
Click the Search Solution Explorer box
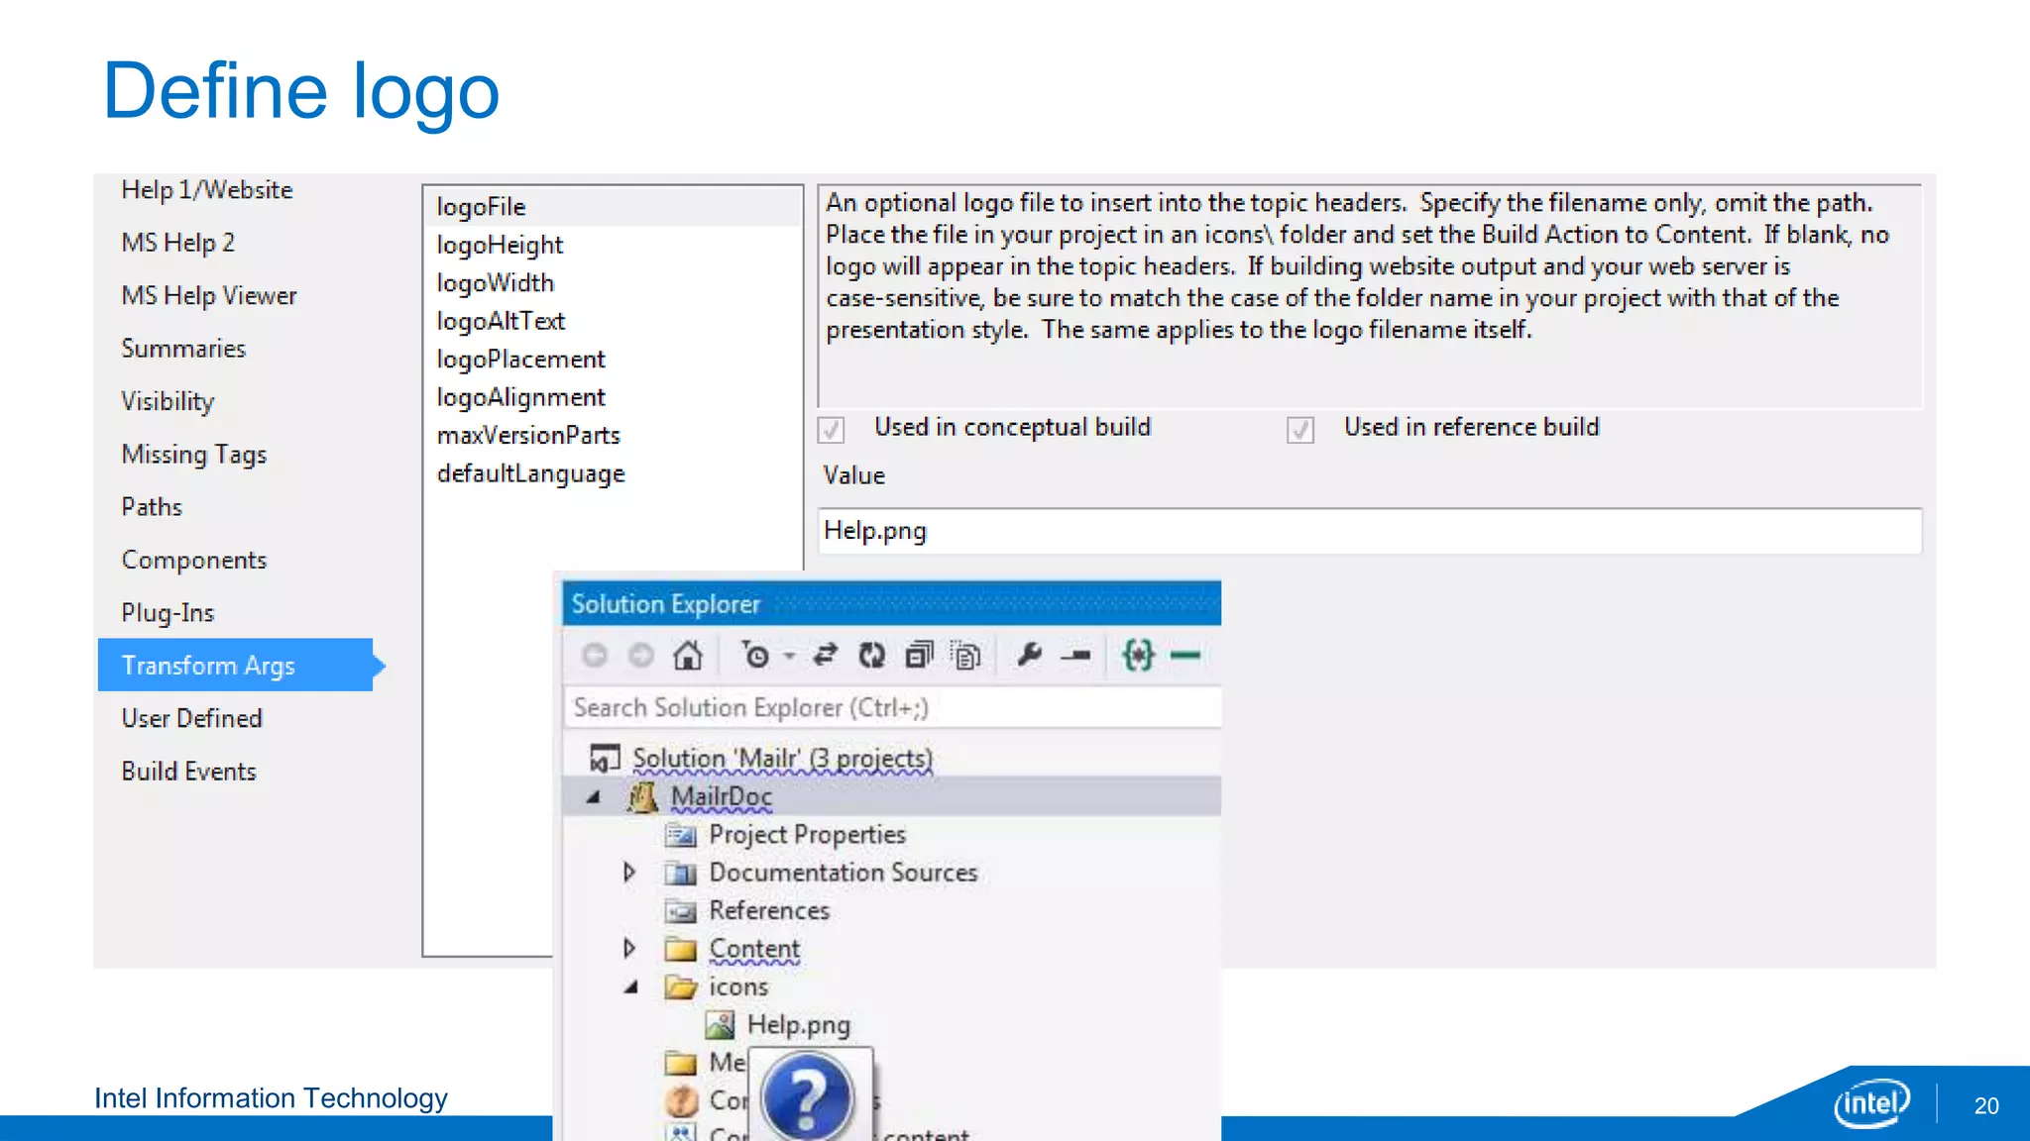coord(892,708)
